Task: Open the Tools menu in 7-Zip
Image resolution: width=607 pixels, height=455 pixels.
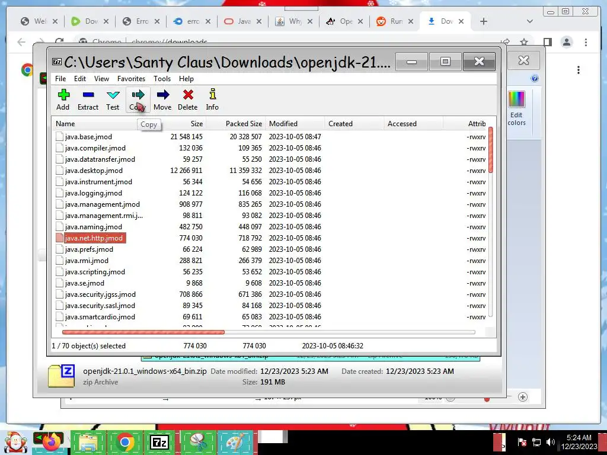Action: [162, 79]
